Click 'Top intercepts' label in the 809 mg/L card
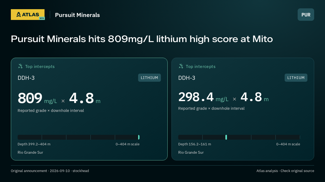 [40, 66]
